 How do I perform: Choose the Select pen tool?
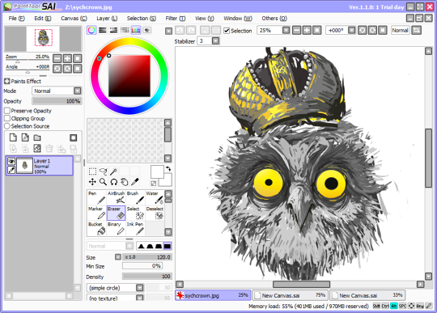pos(135,213)
